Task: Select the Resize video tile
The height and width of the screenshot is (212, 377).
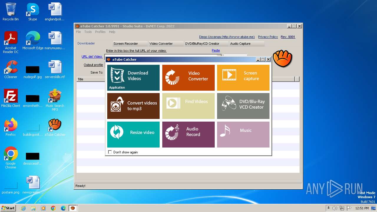Action: [133, 135]
